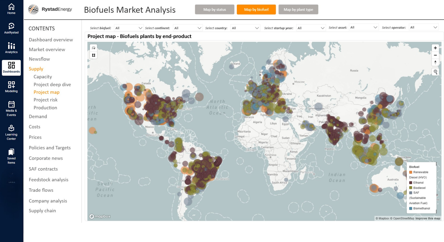This screenshot has width=444, height=242.
Task: Open the Select biofuel dropdown
Action: pyautogui.click(x=129, y=28)
